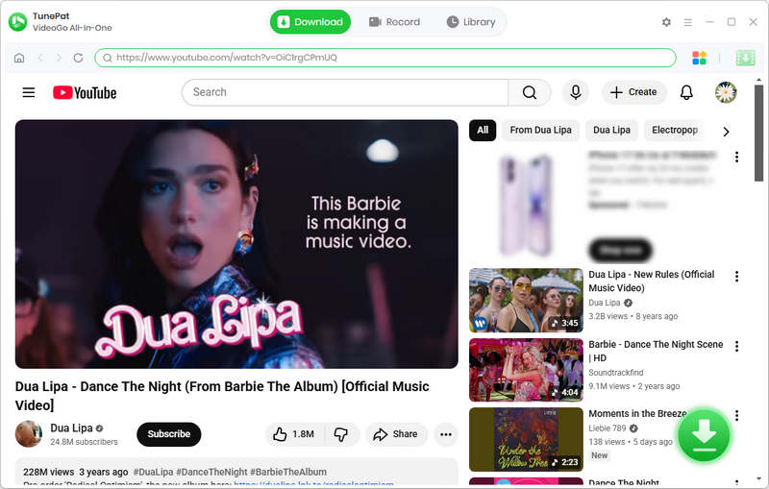The height and width of the screenshot is (489, 769).
Task: Open YouTube notifications bell
Action: 686,92
